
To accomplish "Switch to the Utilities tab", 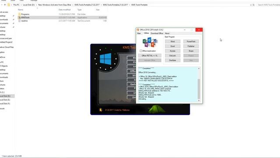I will tap(146, 33).
